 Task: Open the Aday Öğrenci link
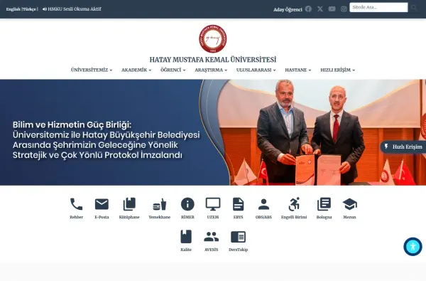(x=288, y=9)
